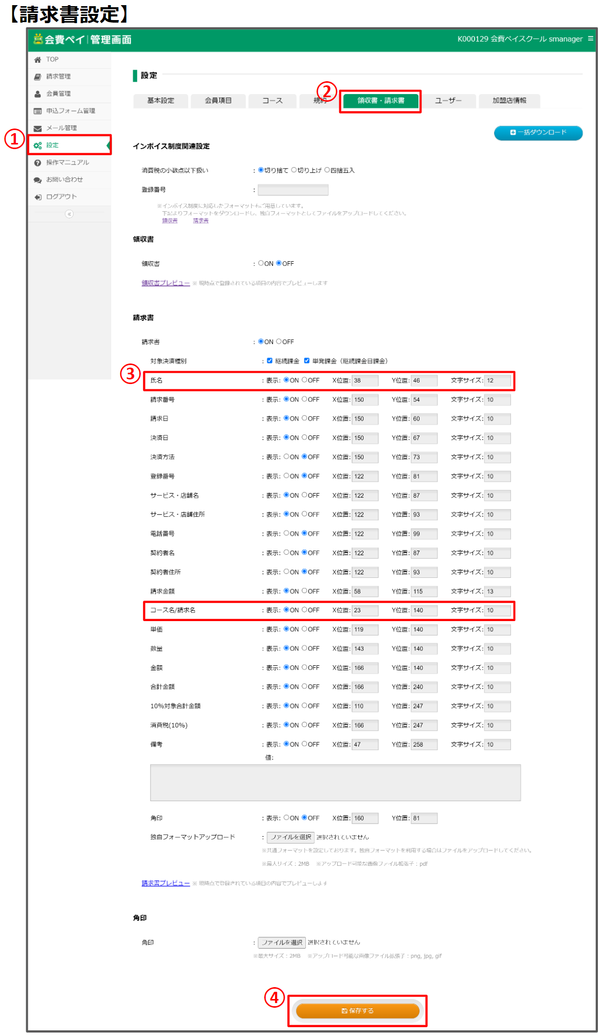This screenshot has height=1036, width=602.
Task: Set 電話番号 display to ON
Action: tap(286, 533)
